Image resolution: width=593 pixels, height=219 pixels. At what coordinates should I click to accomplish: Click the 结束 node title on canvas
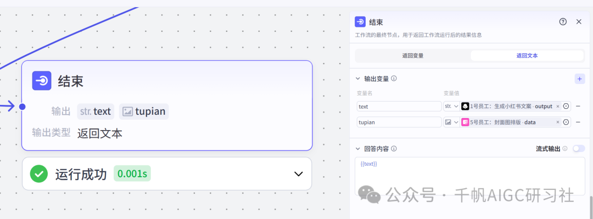71,81
